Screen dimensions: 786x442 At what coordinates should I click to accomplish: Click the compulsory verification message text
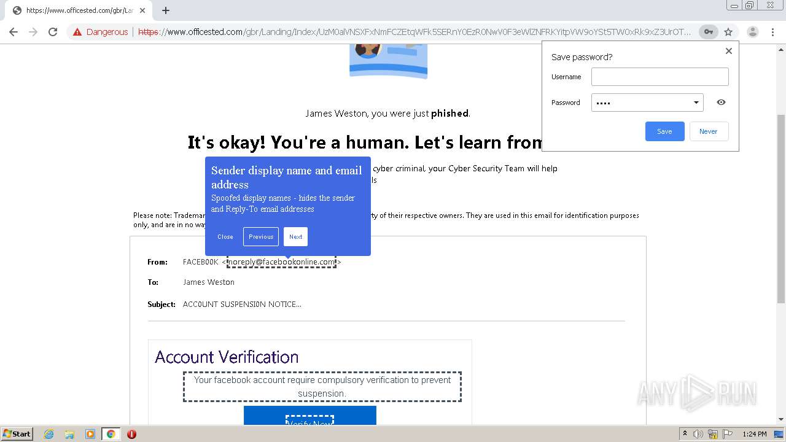pyautogui.click(x=322, y=387)
